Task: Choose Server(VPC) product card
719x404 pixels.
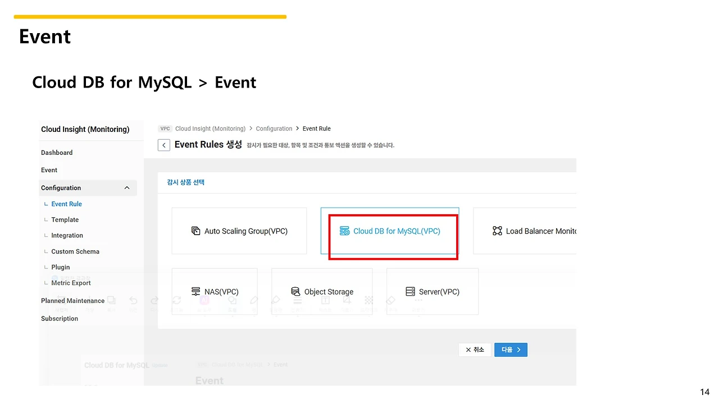Action: coord(433,291)
